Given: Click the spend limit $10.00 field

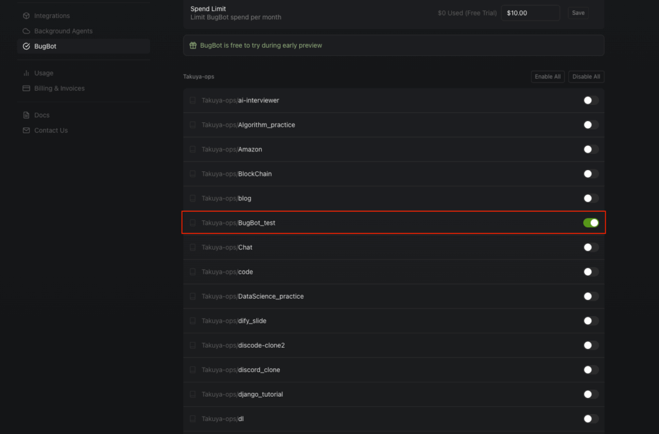Looking at the screenshot, I should click(530, 13).
